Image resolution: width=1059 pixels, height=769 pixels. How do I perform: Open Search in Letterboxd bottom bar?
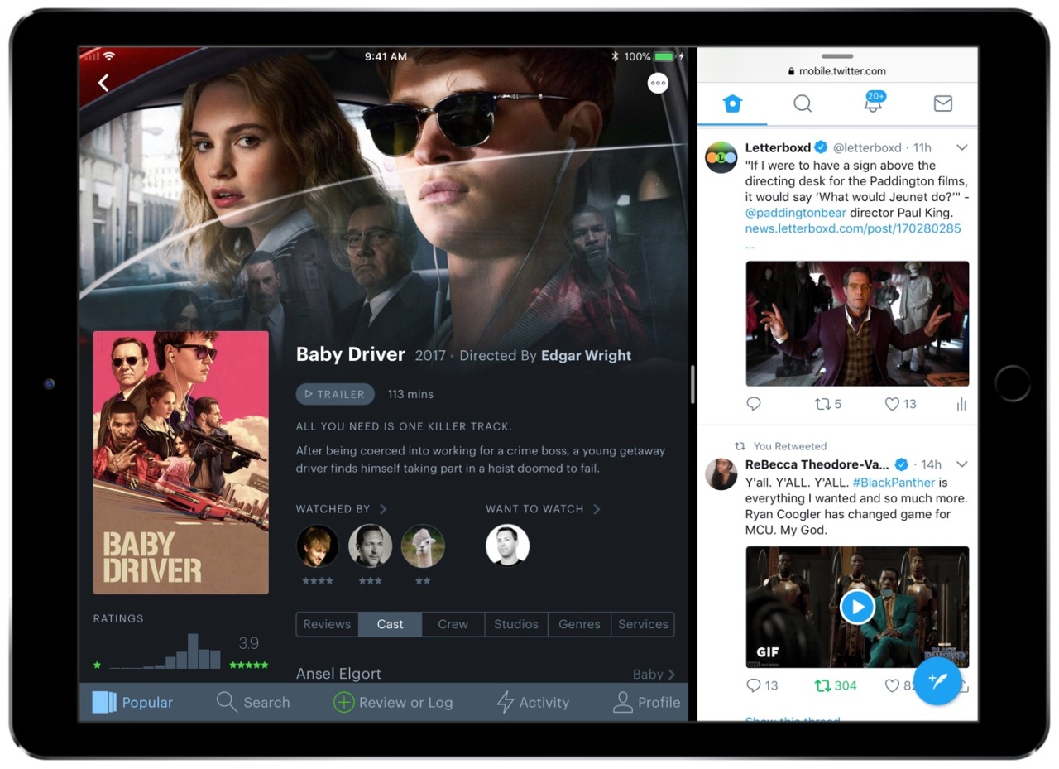pyautogui.click(x=253, y=702)
